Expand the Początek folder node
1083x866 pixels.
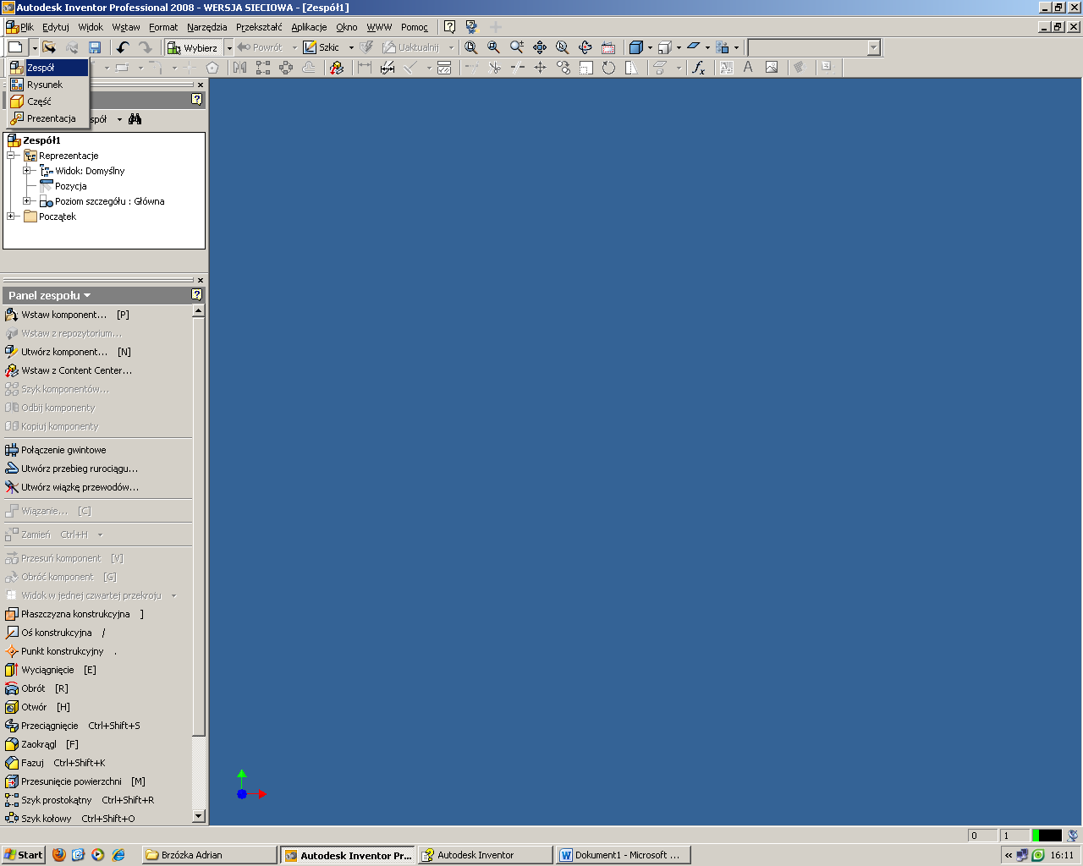[11, 216]
